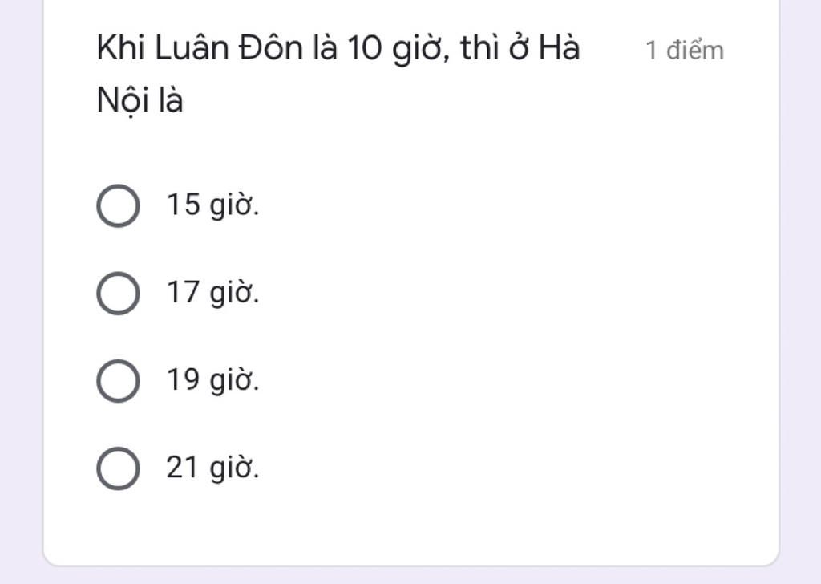The height and width of the screenshot is (584, 821).
Task: Click the question text starting "Khi Luân Đôn"
Action: point(337,49)
